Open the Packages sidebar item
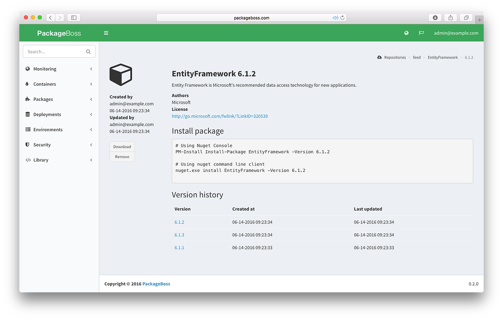503x320 pixels. click(x=59, y=99)
